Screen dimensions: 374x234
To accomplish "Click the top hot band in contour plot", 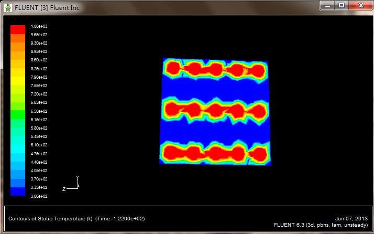I will 215,69.
